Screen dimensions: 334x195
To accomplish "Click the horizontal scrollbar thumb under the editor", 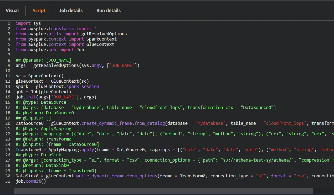I will 163,191.
